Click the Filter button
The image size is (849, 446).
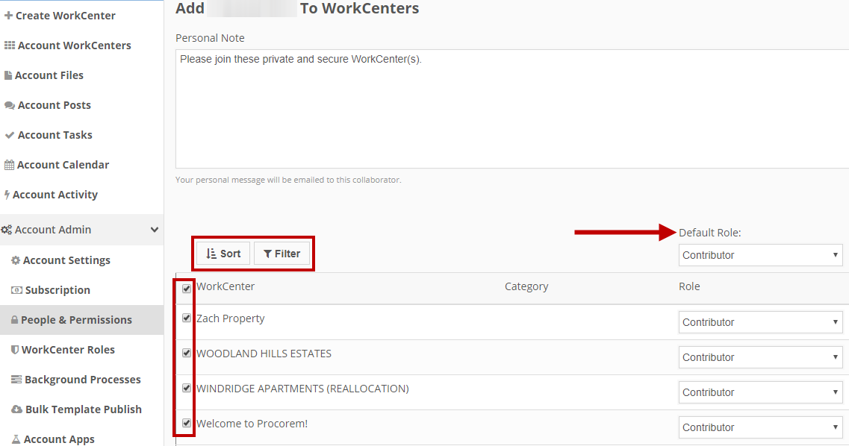click(x=282, y=254)
